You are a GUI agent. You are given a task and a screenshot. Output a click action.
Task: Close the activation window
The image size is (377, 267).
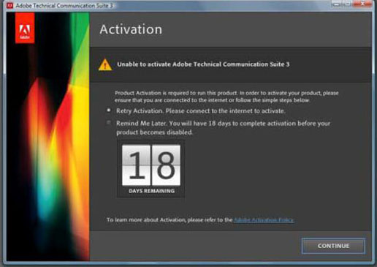coord(363,4)
